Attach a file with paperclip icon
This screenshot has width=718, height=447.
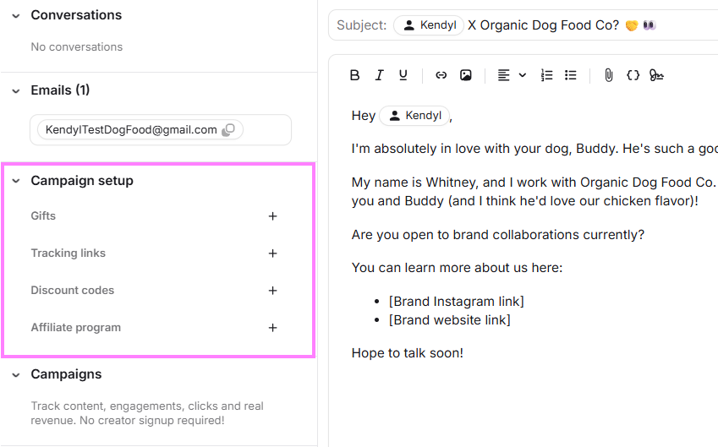click(x=609, y=75)
